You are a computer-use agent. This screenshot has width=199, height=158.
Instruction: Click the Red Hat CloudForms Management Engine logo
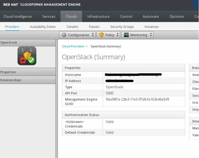(42, 5)
